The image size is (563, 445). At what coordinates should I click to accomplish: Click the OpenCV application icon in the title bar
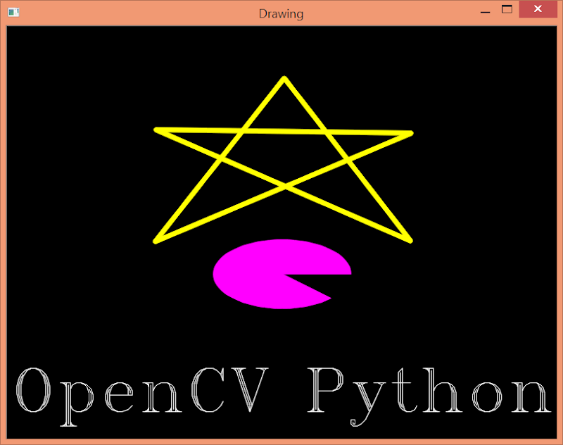pos(13,12)
